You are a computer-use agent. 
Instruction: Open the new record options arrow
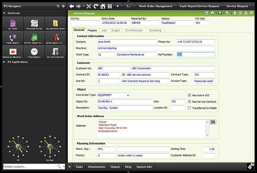[231, 13]
